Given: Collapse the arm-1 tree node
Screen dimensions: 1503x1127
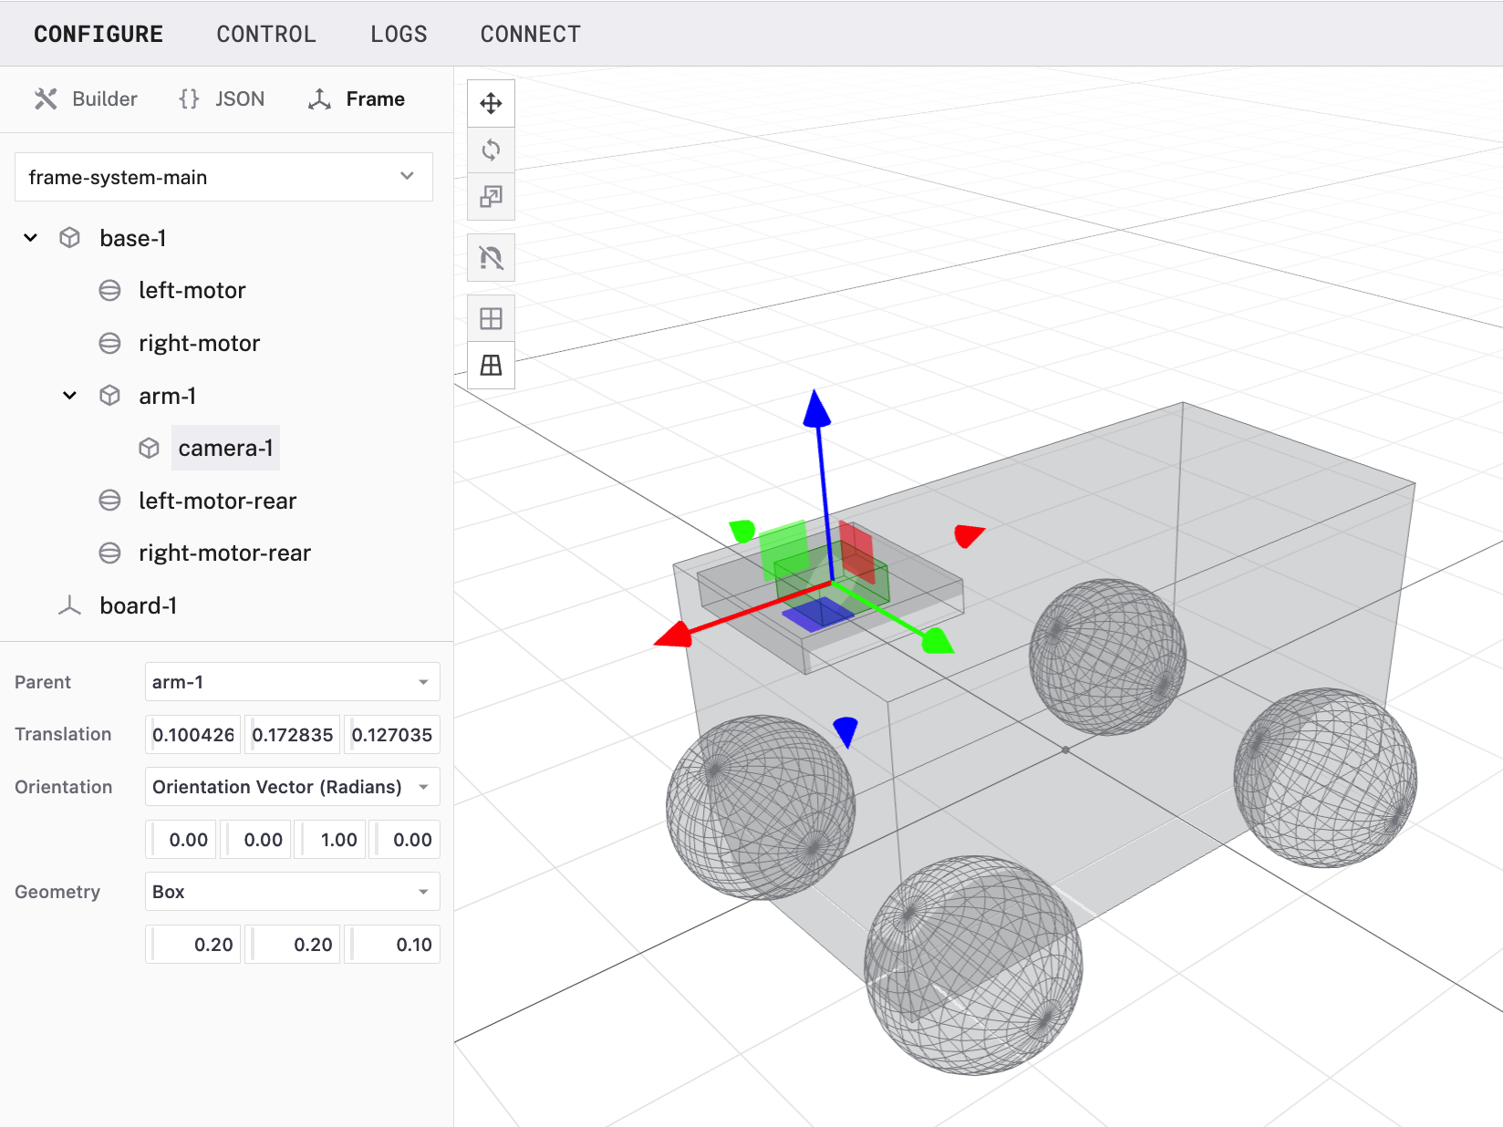Looking at the screenshot, I should 69,396.
